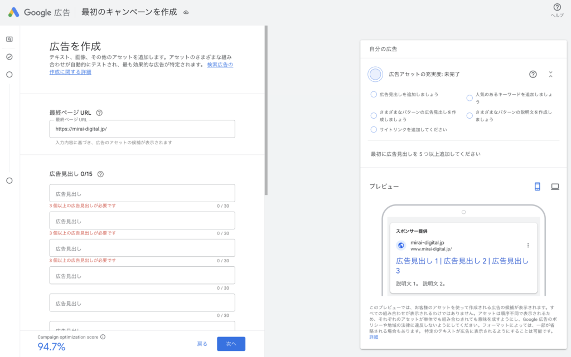Switch preview to mobile view
Viewport: 571px width, 357px height.
pyautogui.click(x=537, y=186)
